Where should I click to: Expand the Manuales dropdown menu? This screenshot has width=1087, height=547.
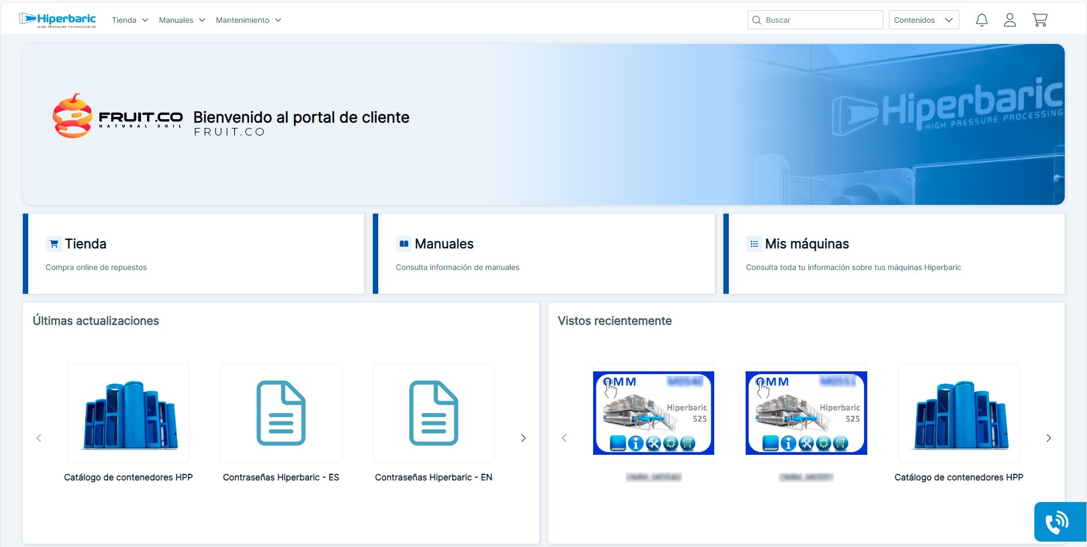[x=182, y=20]
